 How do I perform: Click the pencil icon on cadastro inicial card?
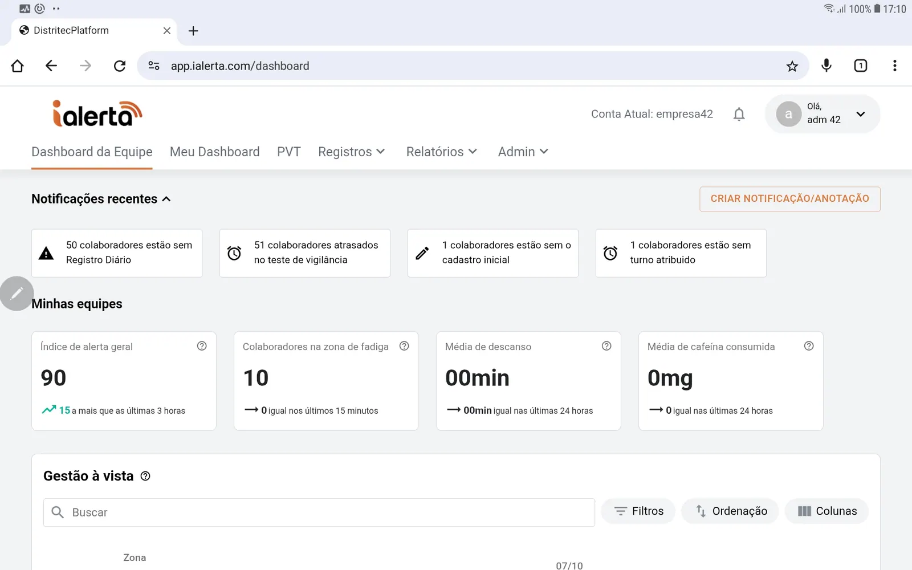pyautogui.click(x=422, y=253)
